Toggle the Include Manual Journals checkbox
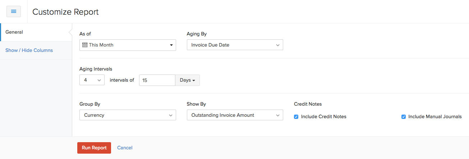Viewport: 469px width, 159px height. click(404, 117)
